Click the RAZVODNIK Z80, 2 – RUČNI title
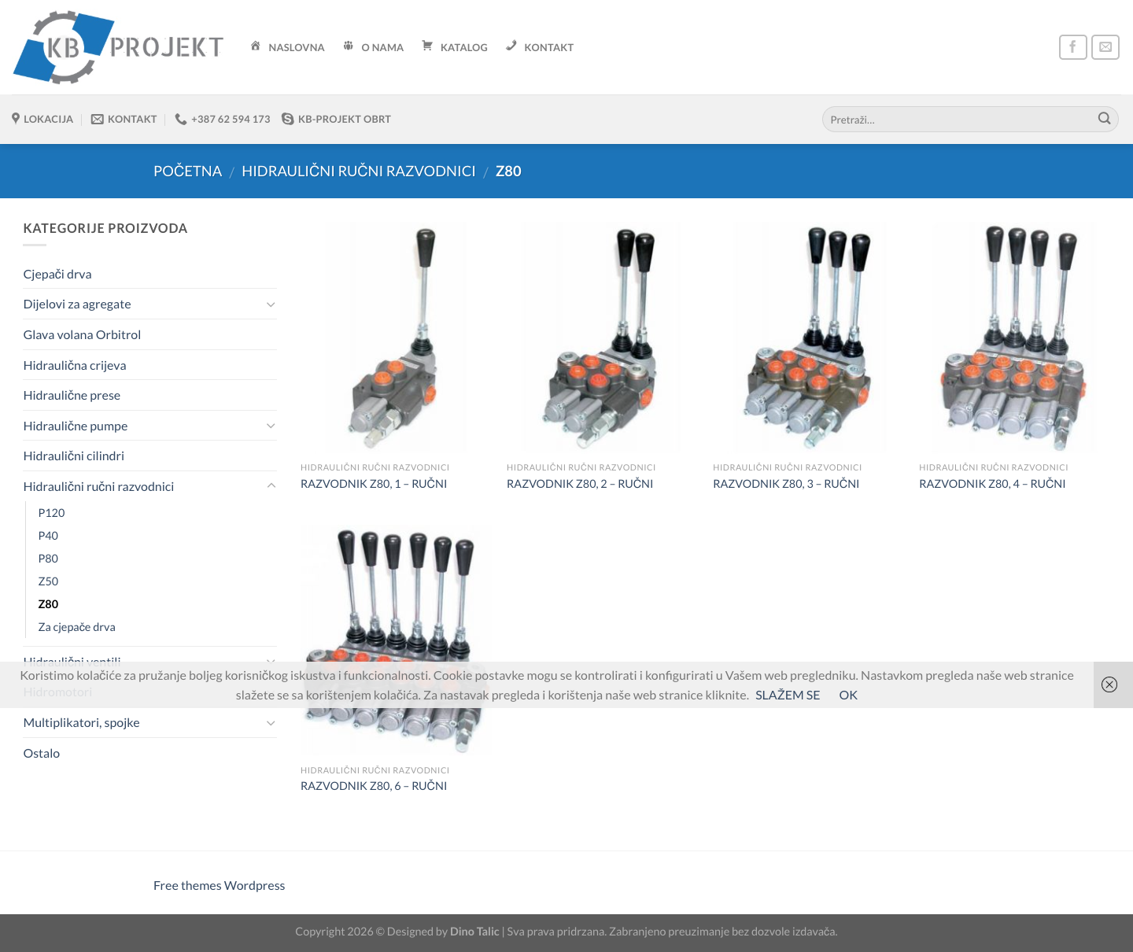1133x952 pixels. coord(580,484)
